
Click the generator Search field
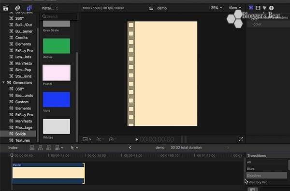click(59, 16)
